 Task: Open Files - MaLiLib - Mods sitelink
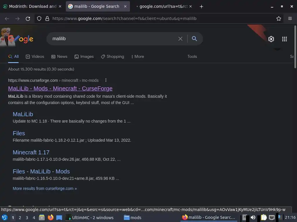[x=41, y=172]
